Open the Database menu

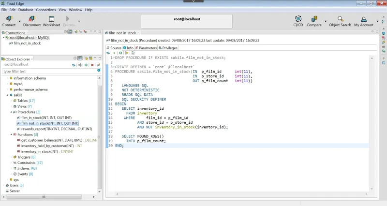click(x=26, y=10)
